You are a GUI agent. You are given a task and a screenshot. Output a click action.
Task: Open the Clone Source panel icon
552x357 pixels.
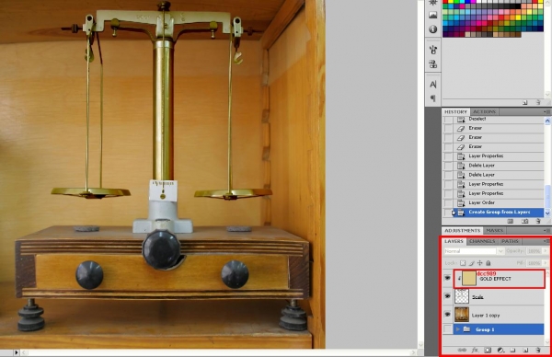point(433,64)
